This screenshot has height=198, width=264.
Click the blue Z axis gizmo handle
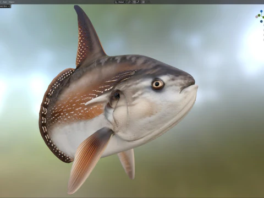pyautogui.click(x=261, y=11)
